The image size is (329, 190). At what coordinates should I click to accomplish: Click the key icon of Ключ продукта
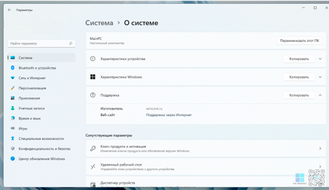(x=93, y=148)
